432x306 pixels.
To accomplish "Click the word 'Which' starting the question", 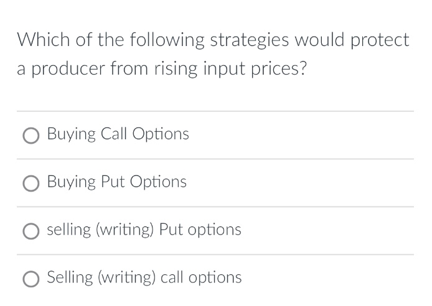I will point(43,39).
